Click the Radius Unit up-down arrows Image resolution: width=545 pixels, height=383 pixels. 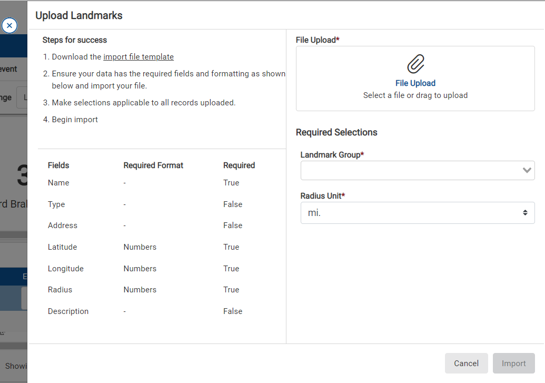click(x=525, y=212)
